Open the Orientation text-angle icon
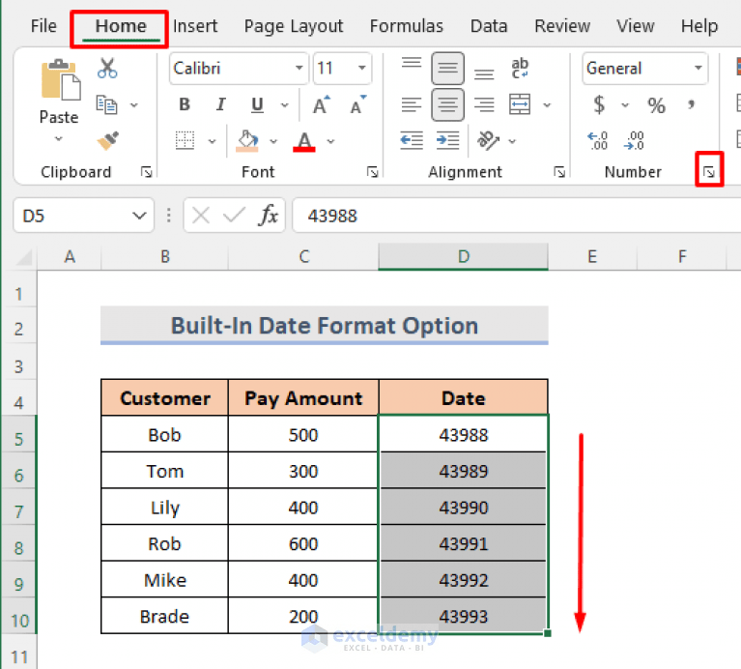 [x=488, y=141]
